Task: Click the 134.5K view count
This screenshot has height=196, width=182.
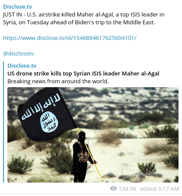Action: coord(128,189)
